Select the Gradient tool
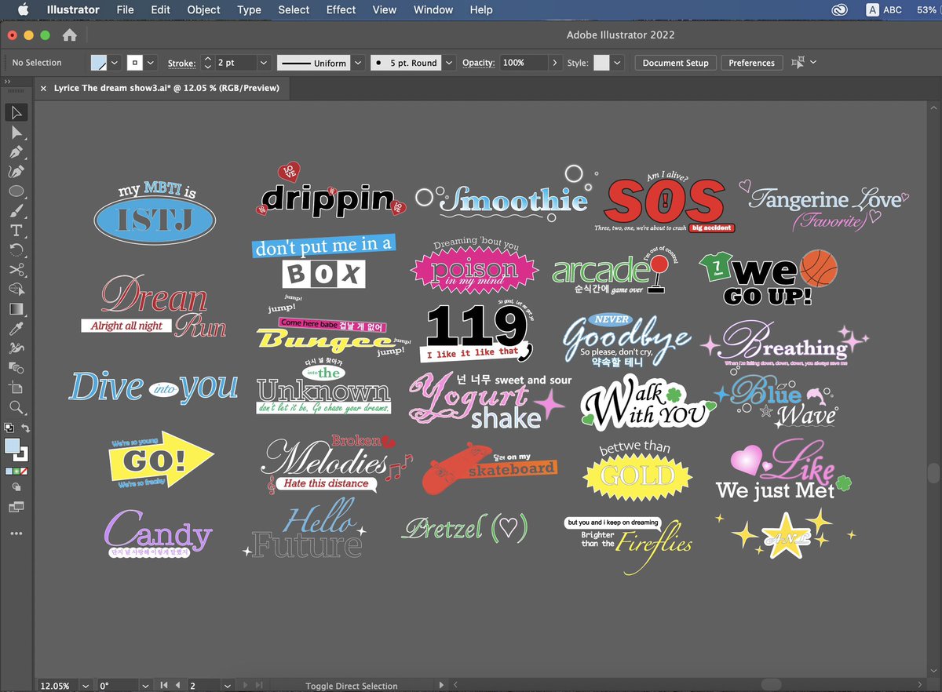Screen dimensions: 942x692 click(16, 309)
